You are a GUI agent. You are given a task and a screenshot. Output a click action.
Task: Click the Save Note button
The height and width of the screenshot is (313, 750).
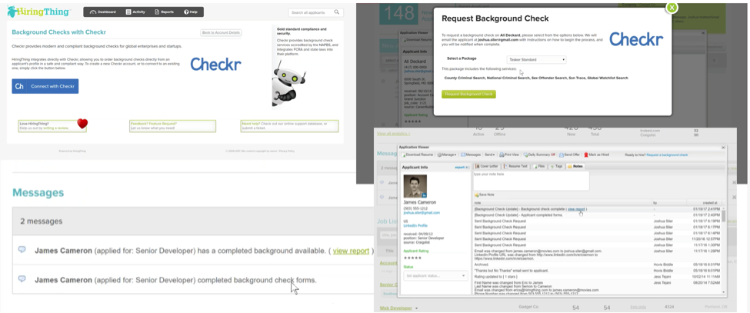pos(485,195)
